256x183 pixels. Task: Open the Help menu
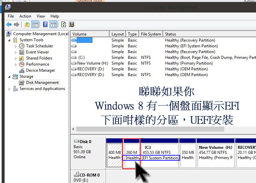pyautogui.click(x=55, y=16)
